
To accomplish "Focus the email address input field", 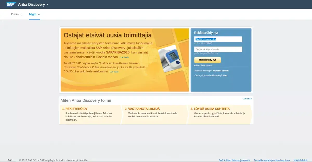I will coord(218,49).
